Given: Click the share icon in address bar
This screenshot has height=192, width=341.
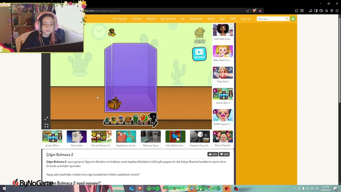Looking at the screenshot, I should 248,11.
